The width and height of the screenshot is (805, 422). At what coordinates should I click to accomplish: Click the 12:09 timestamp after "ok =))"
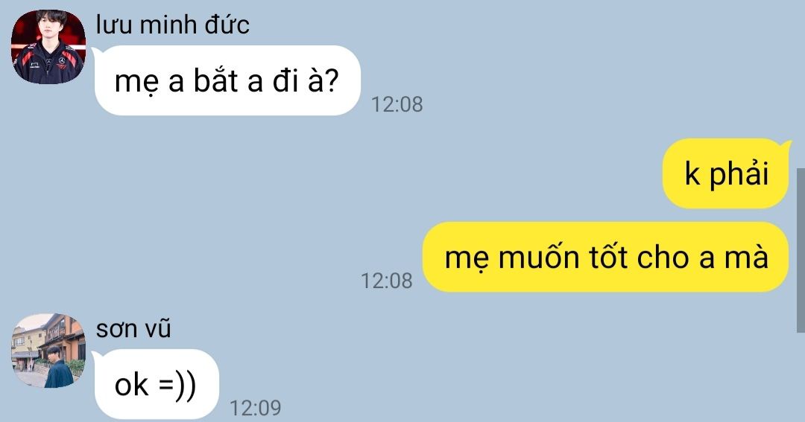[255, 408]
